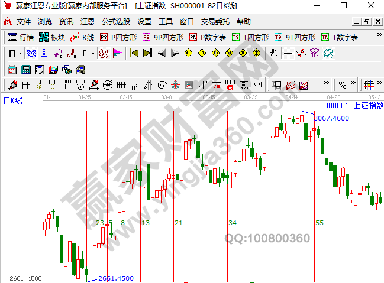This screenshot has width=384, height=283.
Task: Open the 公式选股 menu
Action: 116,21
